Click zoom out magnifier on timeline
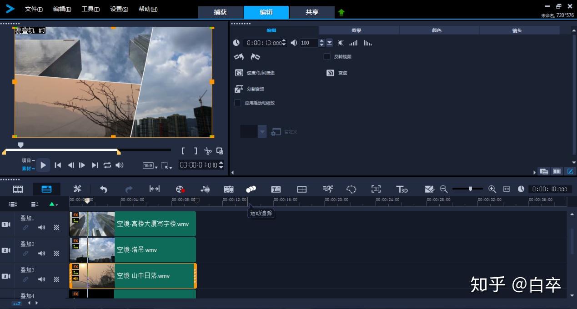Screen dimensions: 577x309 point(444,189)
